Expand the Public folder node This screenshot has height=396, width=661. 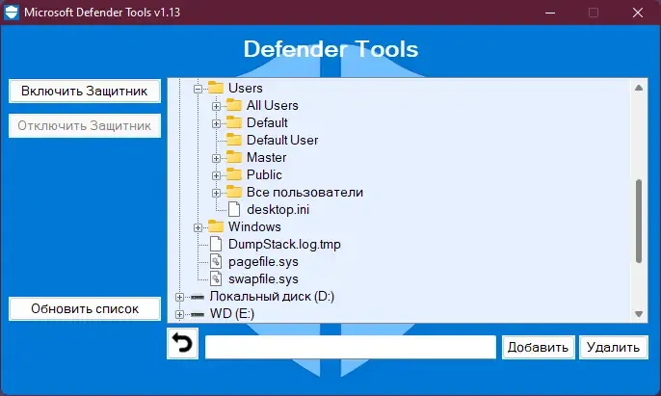coord(216,176)
